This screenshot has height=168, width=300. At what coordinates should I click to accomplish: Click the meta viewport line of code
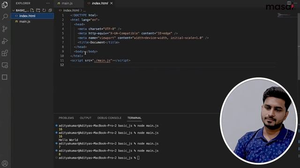coord(143,38)
